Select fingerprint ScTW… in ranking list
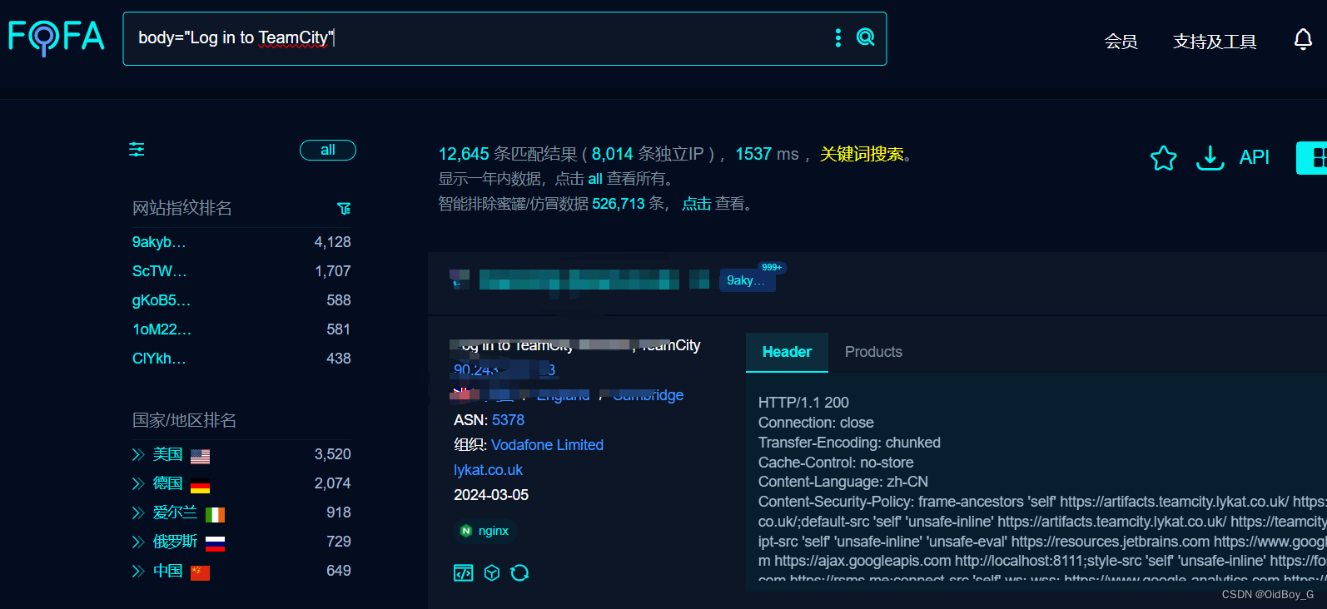The height and width of the screenshot is (609, 1327). point(160,271)
